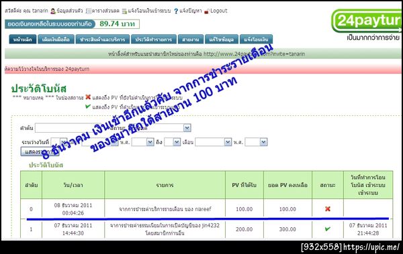Click the padlock icon beside Logout
Viewport: 403px width, 254px height.
pos(207,11)
